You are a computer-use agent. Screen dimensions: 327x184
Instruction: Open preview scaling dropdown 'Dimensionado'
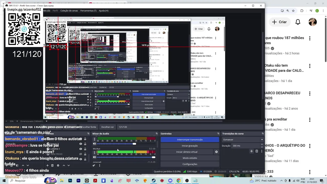tap(34, 121)
